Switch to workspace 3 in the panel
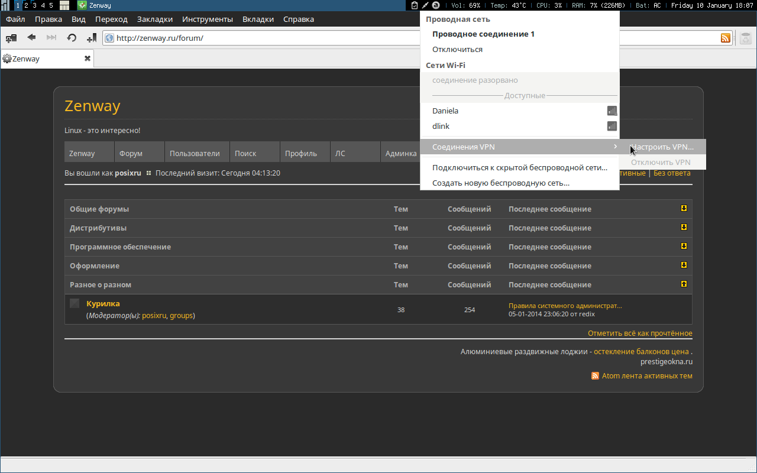The width and height of the screenshot is (757, 473). (34, 5)
